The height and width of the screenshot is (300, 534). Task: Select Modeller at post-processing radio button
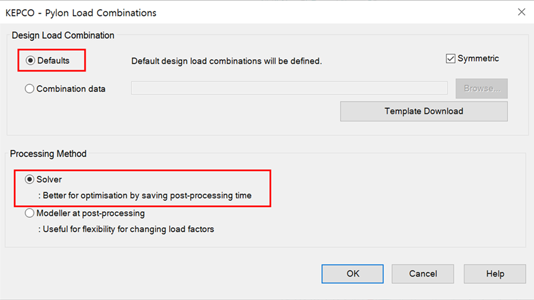tap(30, 213)
